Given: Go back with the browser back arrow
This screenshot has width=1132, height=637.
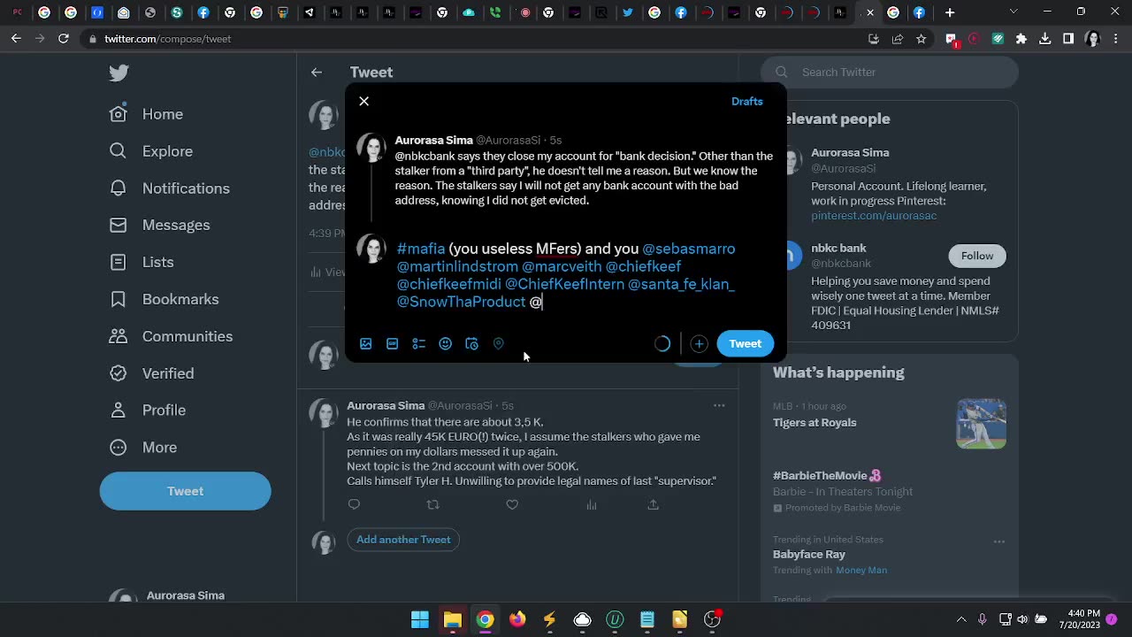Looking at the screenshot, I should tap(16, 39).
